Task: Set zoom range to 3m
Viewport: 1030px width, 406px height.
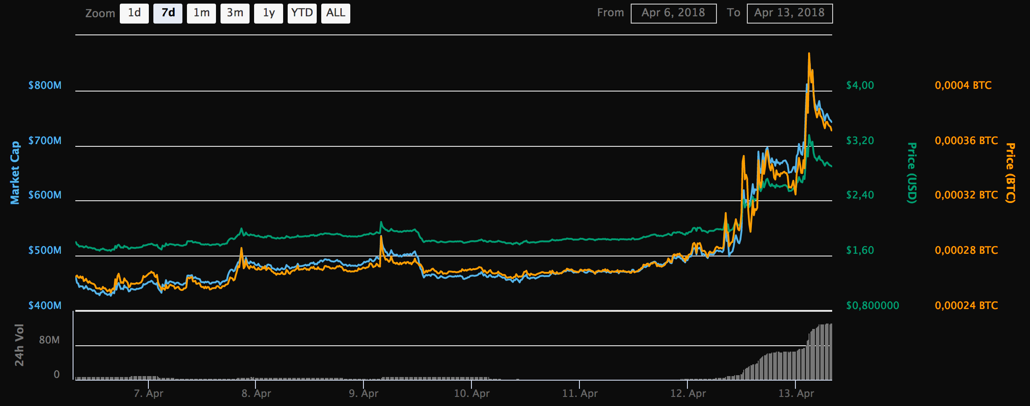Action: [x=235, y=13]
